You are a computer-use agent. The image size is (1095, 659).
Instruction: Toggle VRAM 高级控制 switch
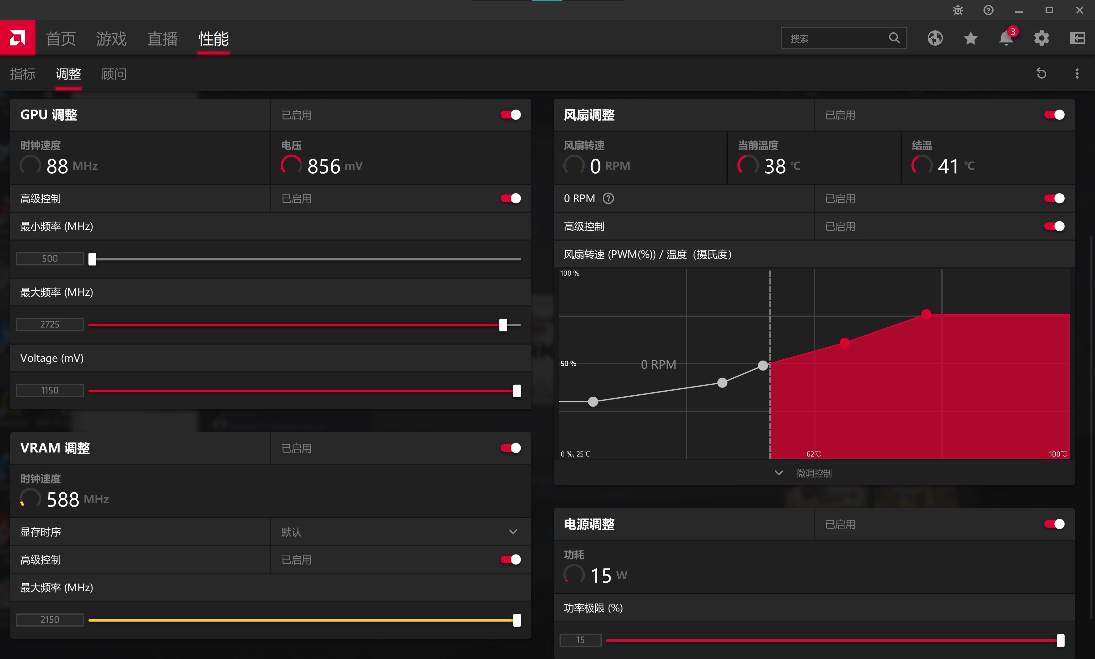coord(511,560)
